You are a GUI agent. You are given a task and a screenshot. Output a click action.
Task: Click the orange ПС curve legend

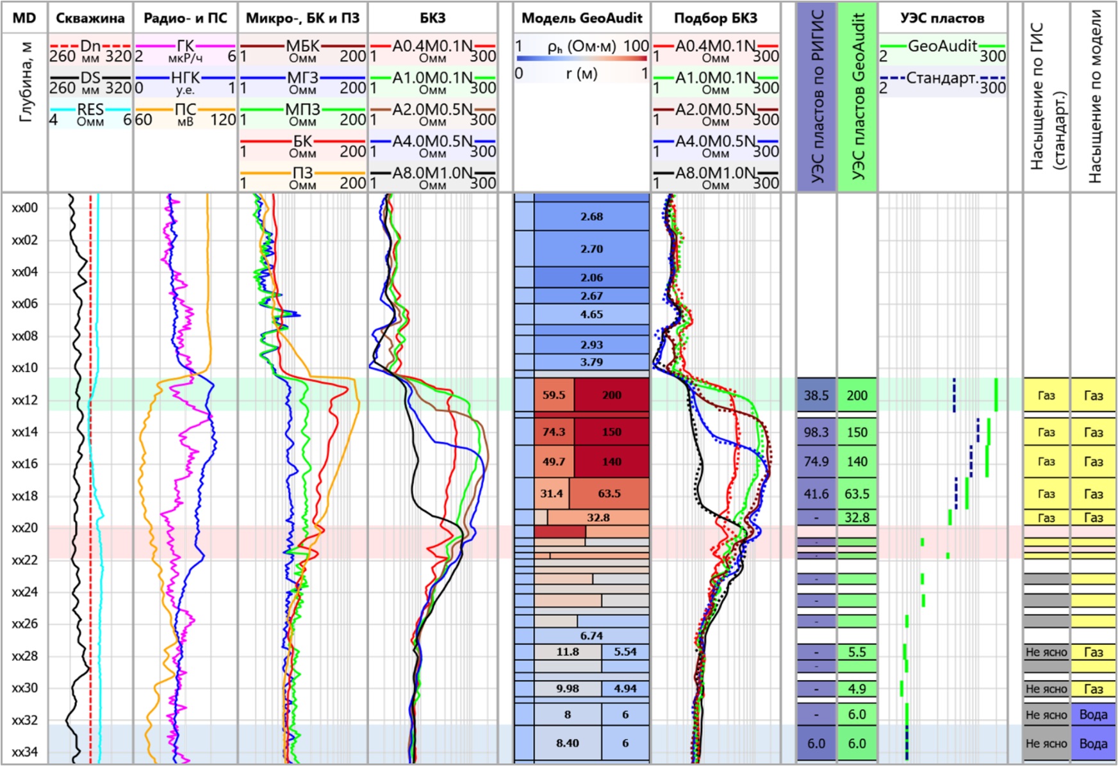pos(185,110)
